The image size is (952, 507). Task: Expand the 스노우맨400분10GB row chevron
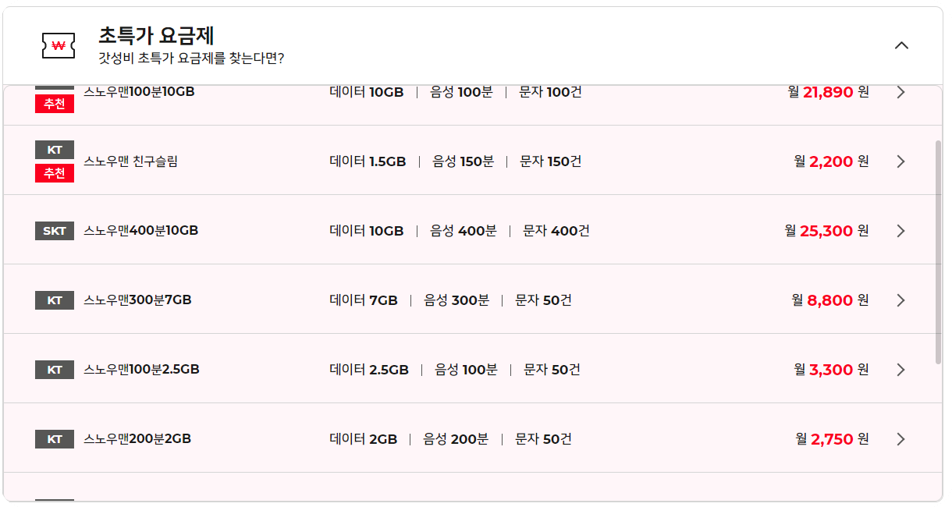pos(900,230)
